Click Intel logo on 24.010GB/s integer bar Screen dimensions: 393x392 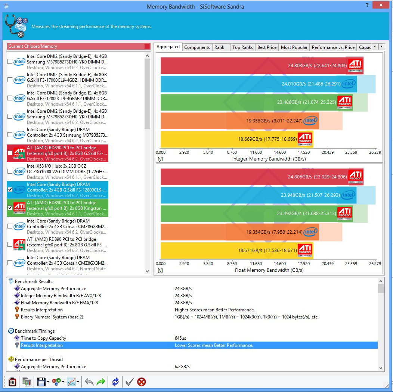point(349,84)
